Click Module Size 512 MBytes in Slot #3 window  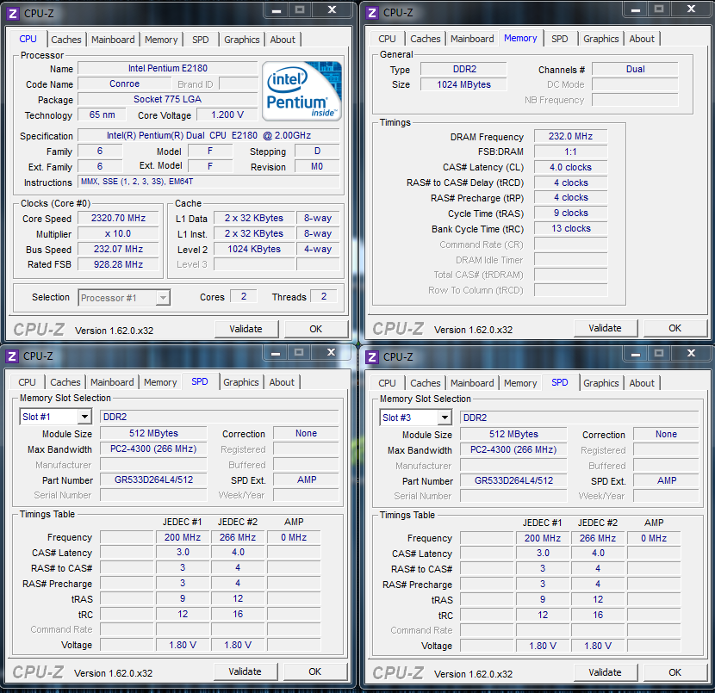click(513, 434)
